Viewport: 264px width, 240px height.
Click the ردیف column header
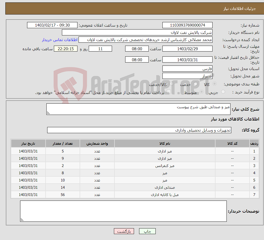pyautogui.click(x=254, y=144)
